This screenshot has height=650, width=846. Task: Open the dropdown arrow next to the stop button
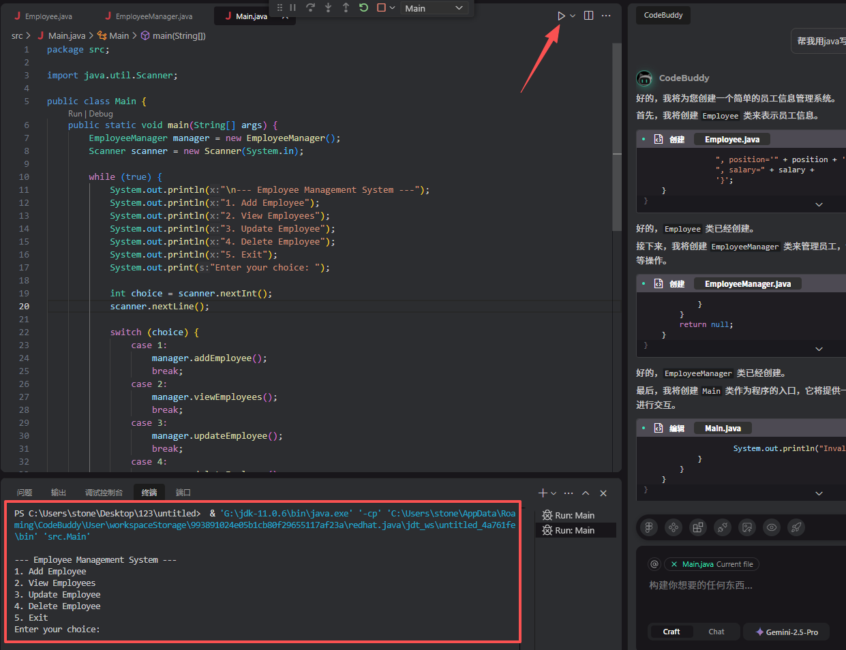pyautogui.click(x=392, y=8)
